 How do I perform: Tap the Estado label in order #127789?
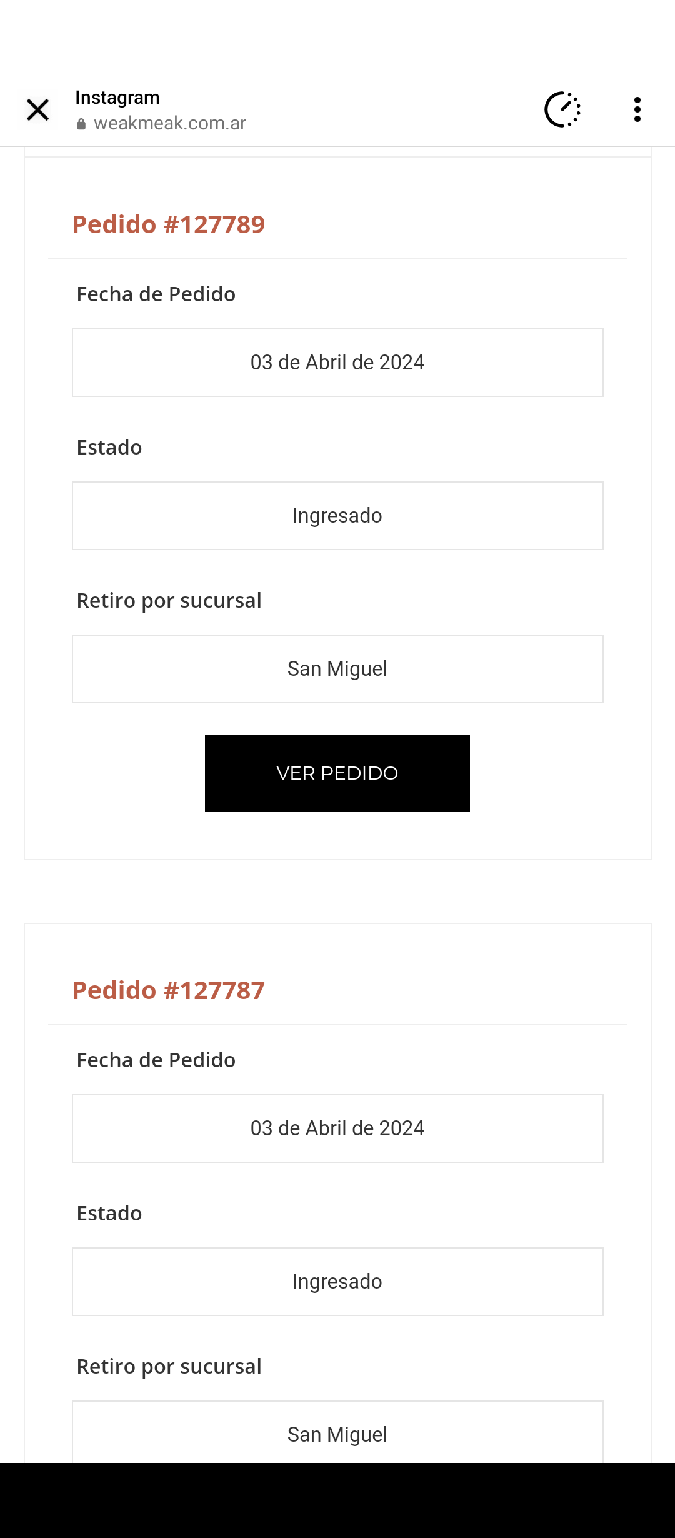click(109, 448)
